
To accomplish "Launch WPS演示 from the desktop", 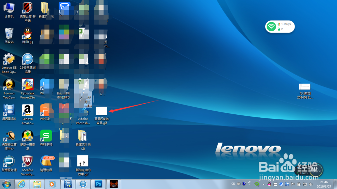I will coord(46,112).
